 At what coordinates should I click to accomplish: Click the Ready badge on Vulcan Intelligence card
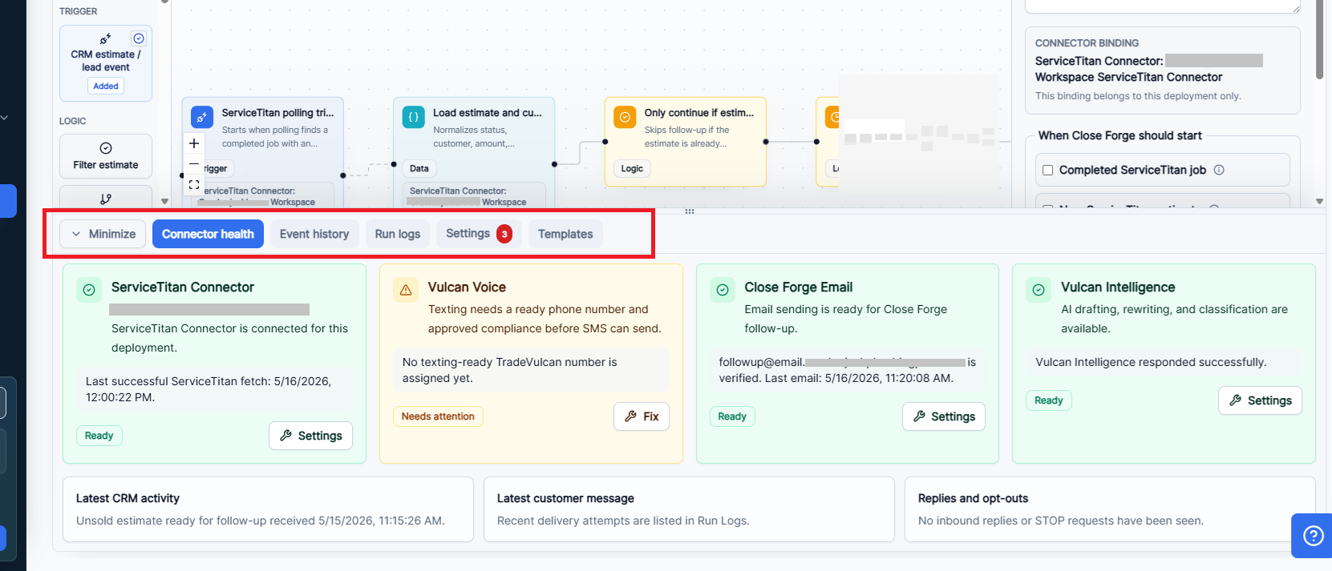pos(1048,400)
